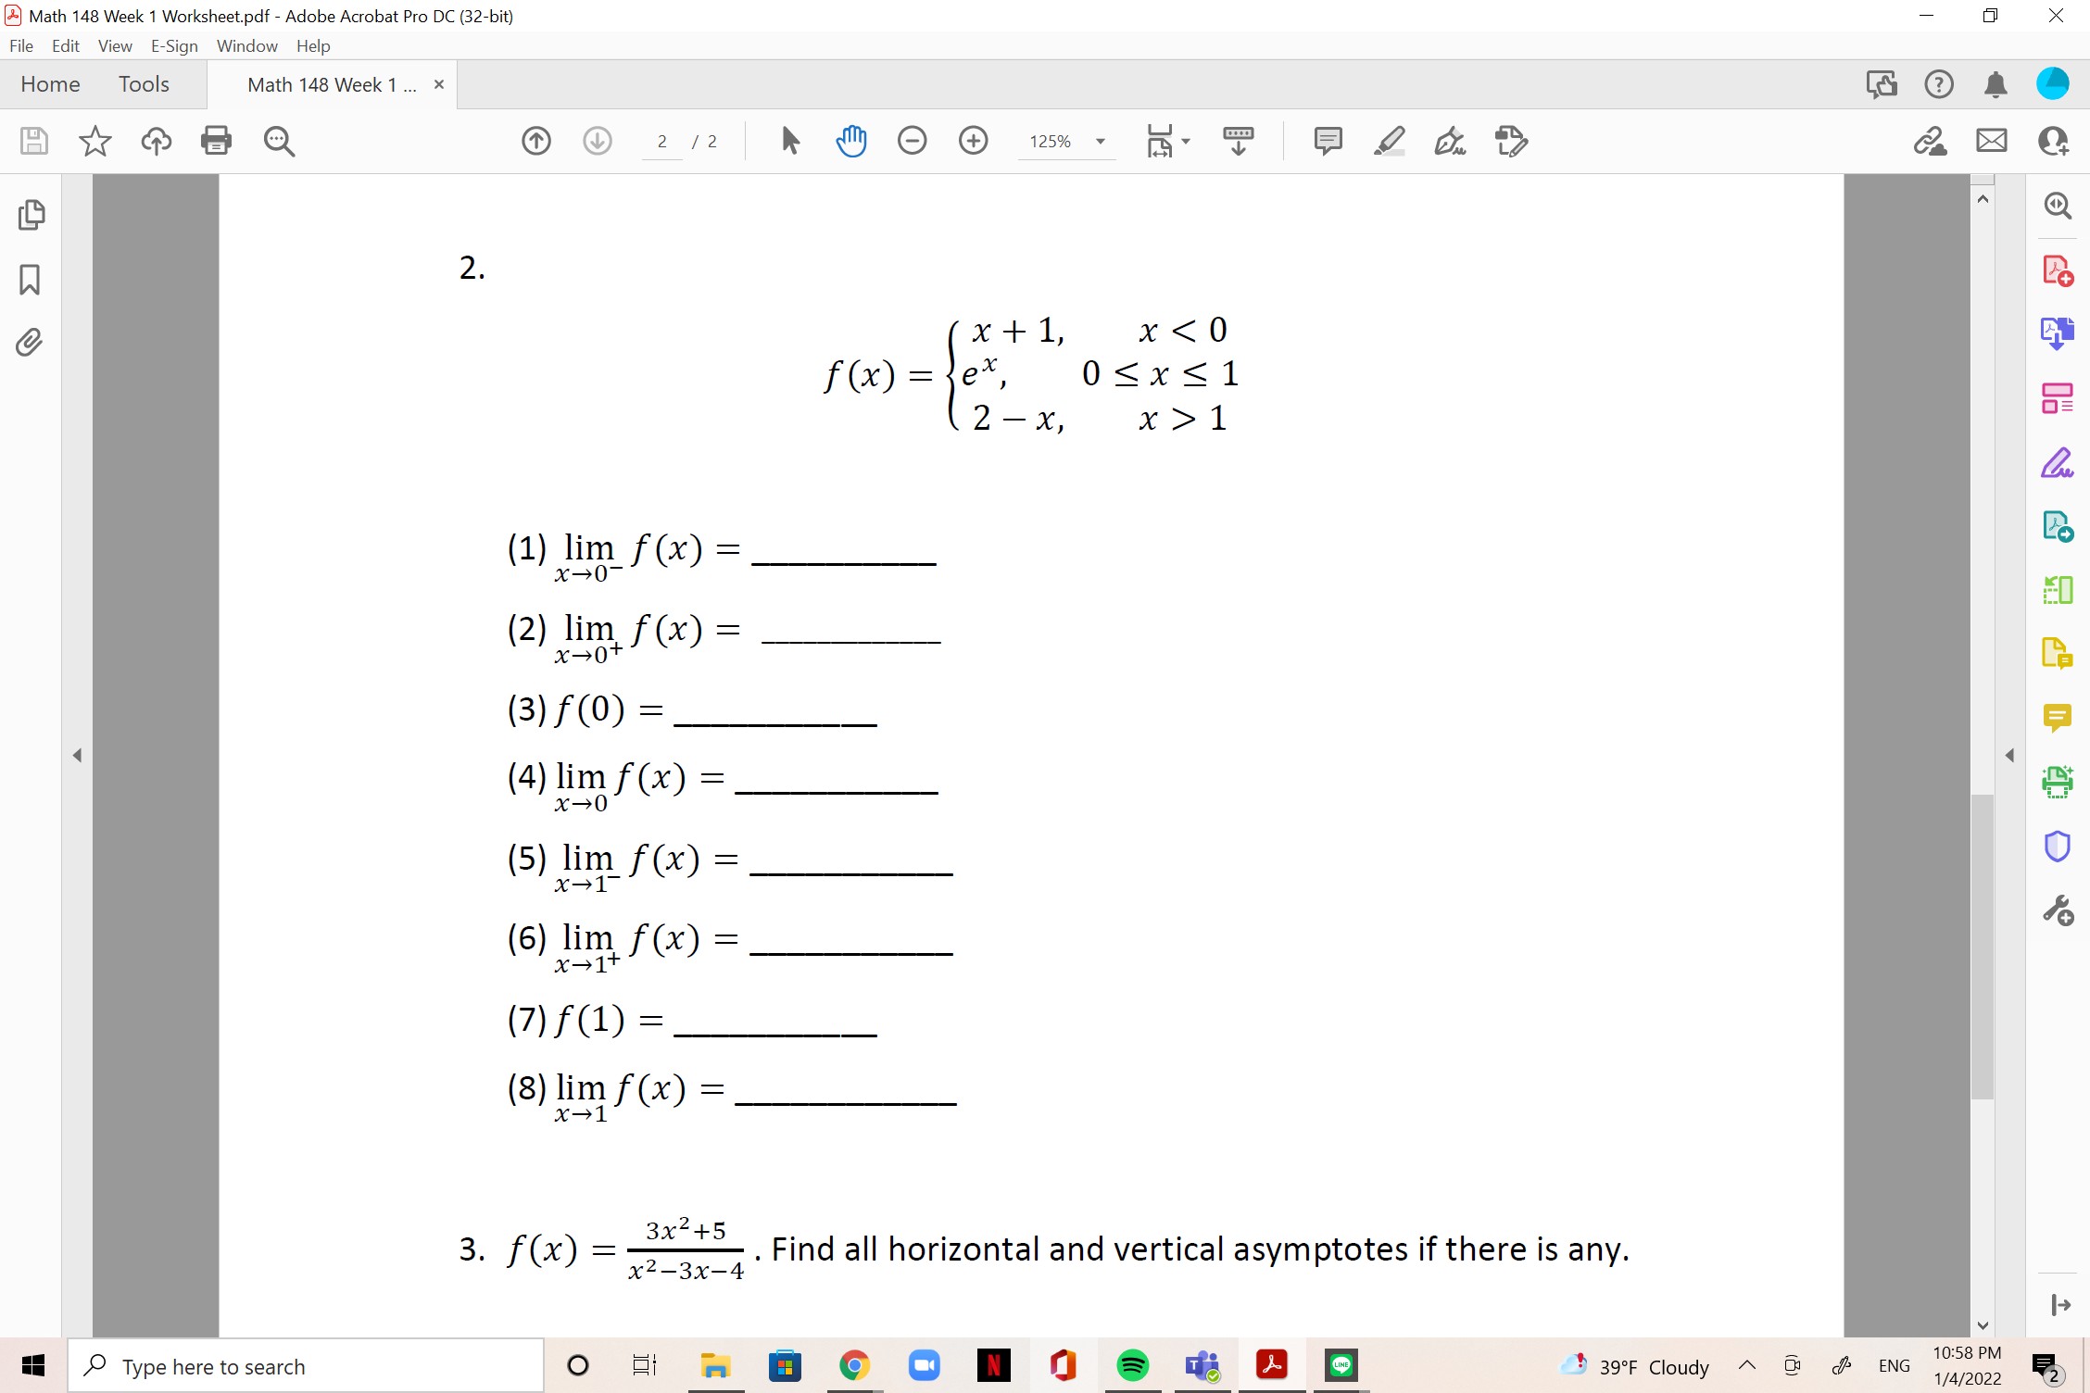Screen dimensions: 2090x1393
Task: Open the E-Sign menu
Action: click(x=173, y=45)
